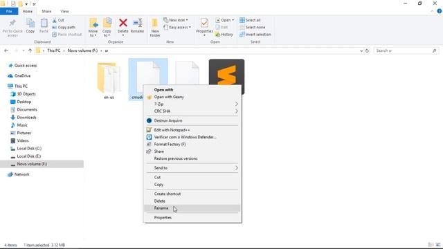Click the Copy ribbon icon
Screen dimensions: 443x249
tap(30, 26)
